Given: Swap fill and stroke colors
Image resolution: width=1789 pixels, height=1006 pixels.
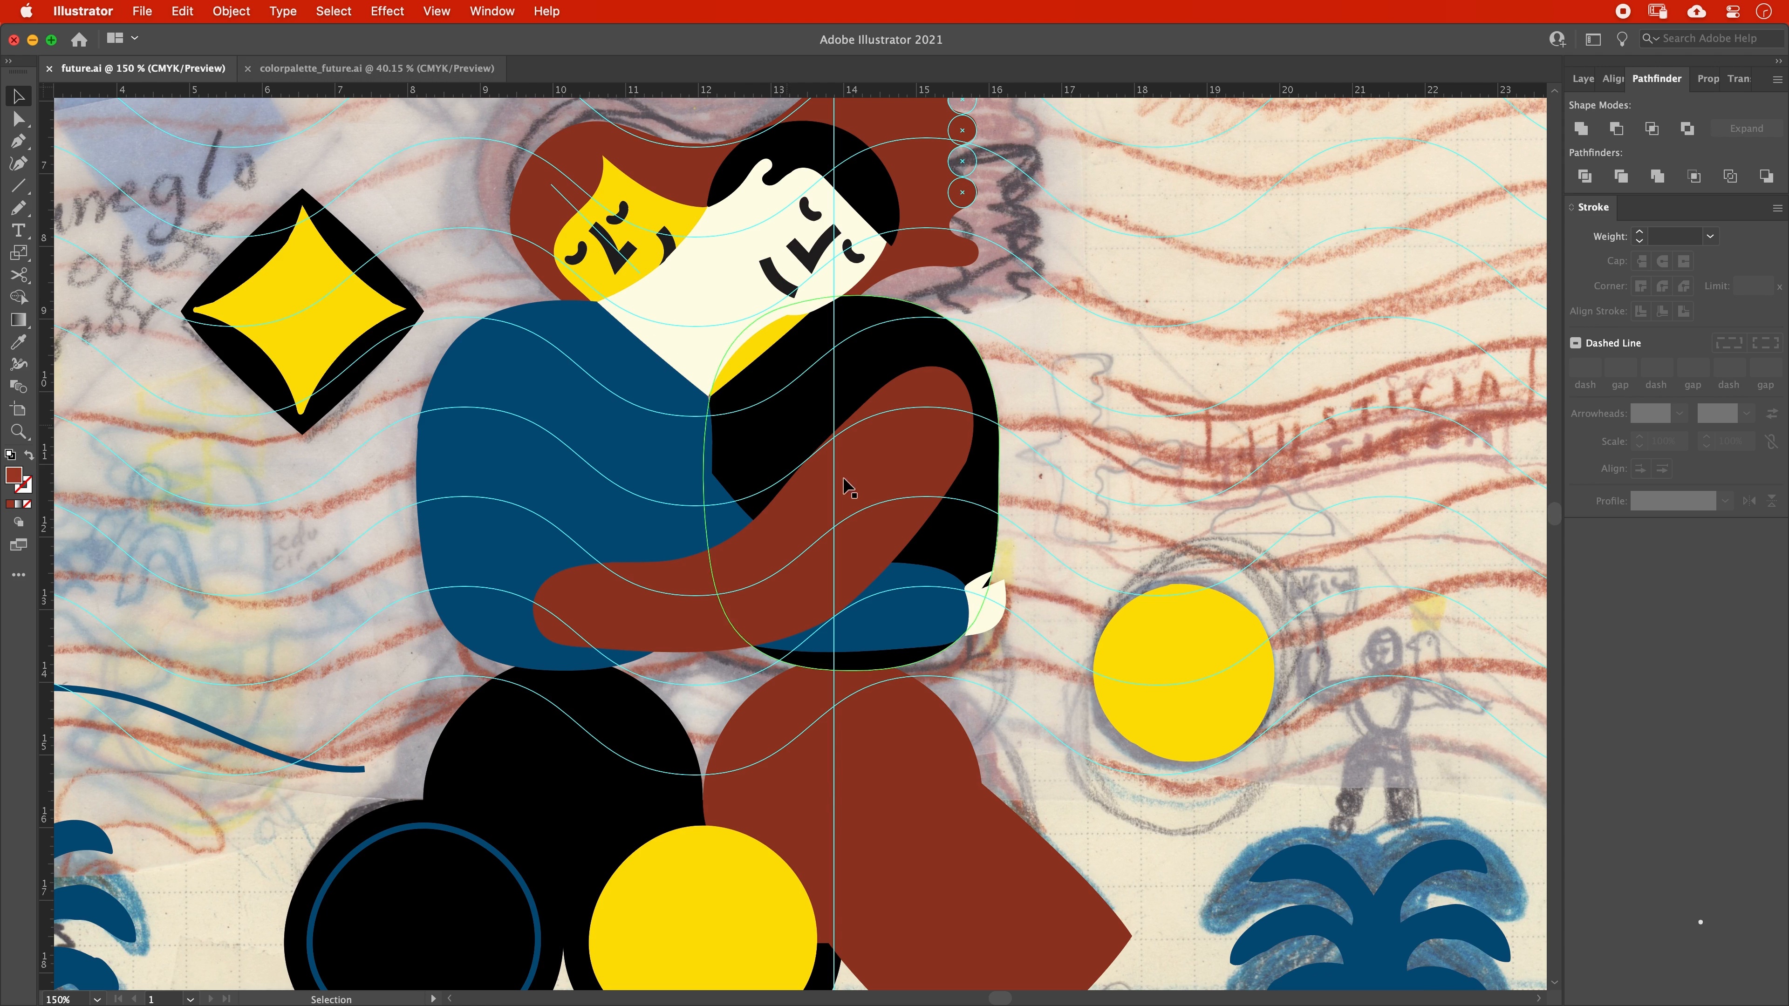Looking at the screenshot, I should coord(29,455).
